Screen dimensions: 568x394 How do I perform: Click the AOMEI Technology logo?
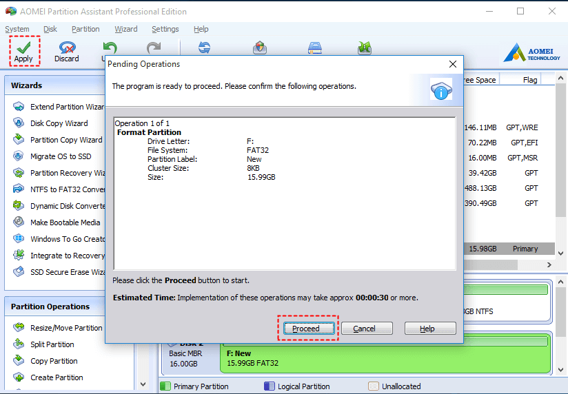point(531,53)
